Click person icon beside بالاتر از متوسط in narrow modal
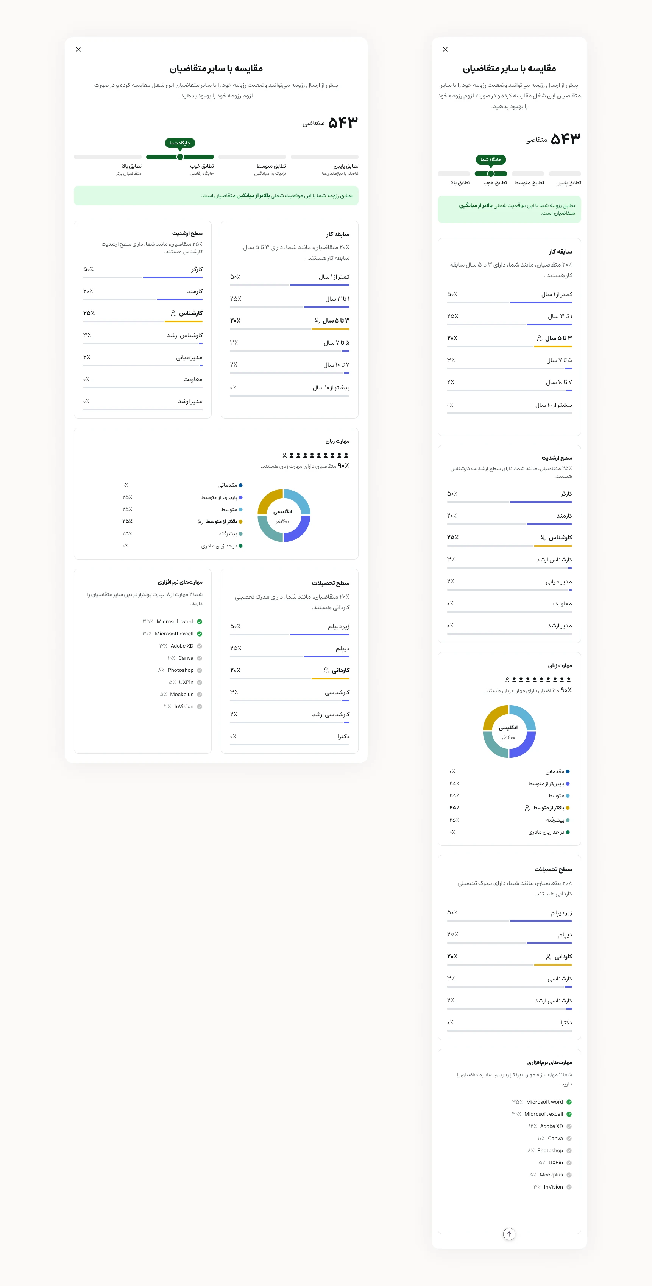Screen dimensions: 652x1286 pos(527,808)
